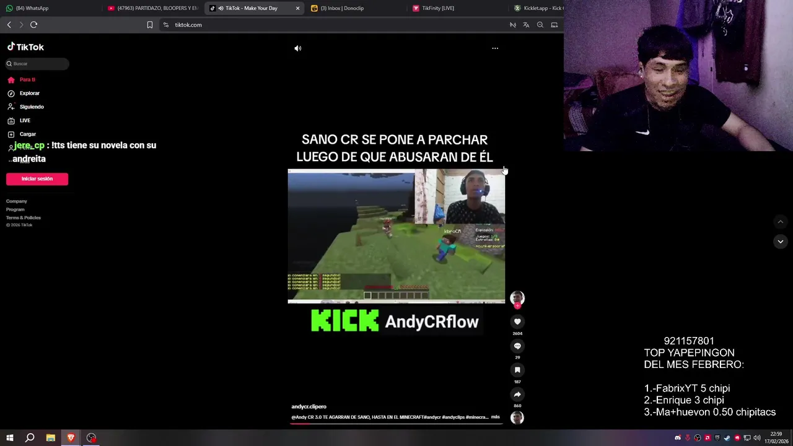
Task: Expand the Company footer section
Action: (17, 201)
